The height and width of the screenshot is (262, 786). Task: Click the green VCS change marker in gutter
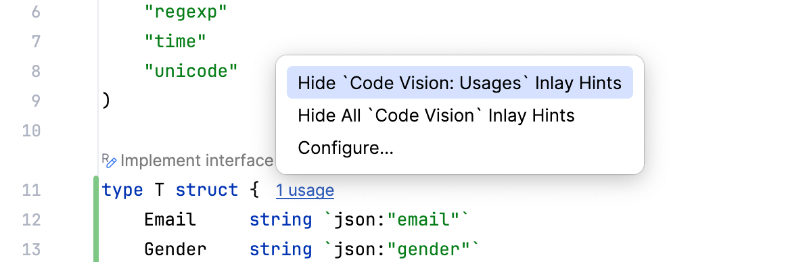click(96, 219)
